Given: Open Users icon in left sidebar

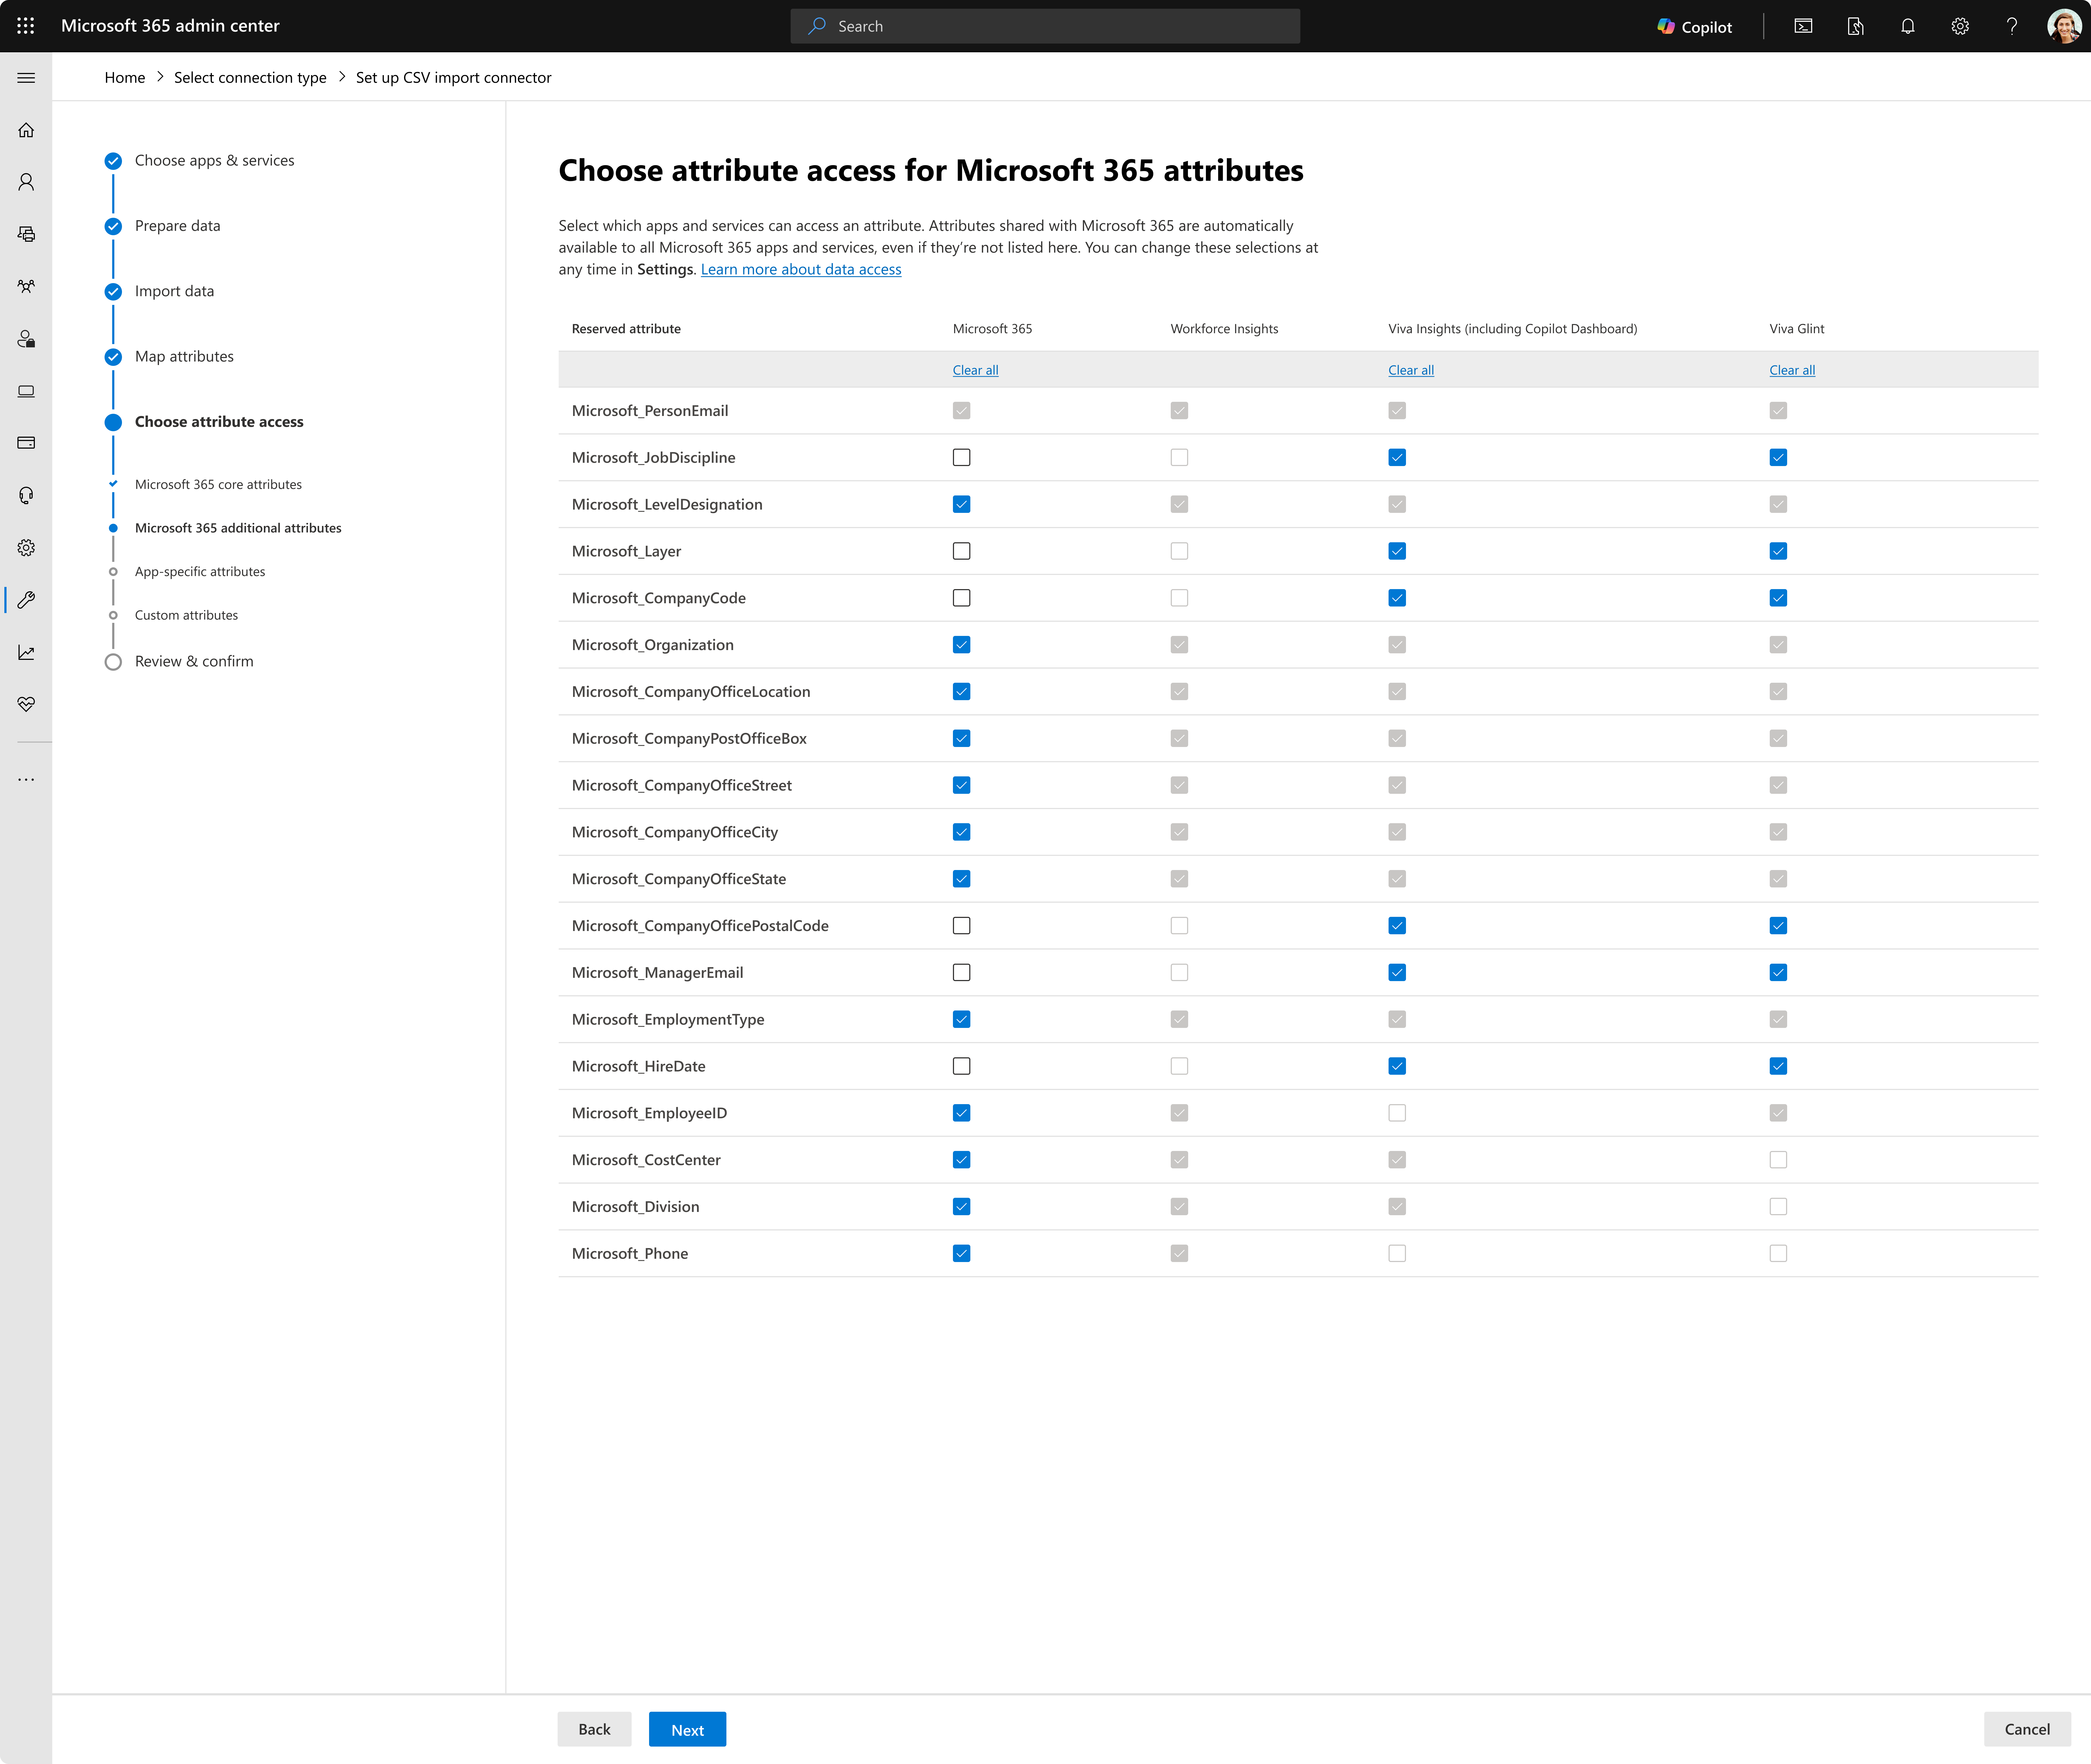Looking at the screenshot, I should click(x=26, y=182).
